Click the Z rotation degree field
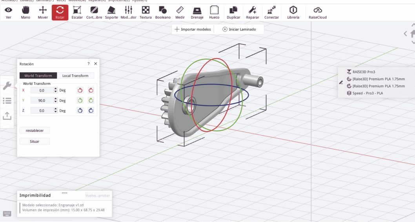 click(42, 110)
